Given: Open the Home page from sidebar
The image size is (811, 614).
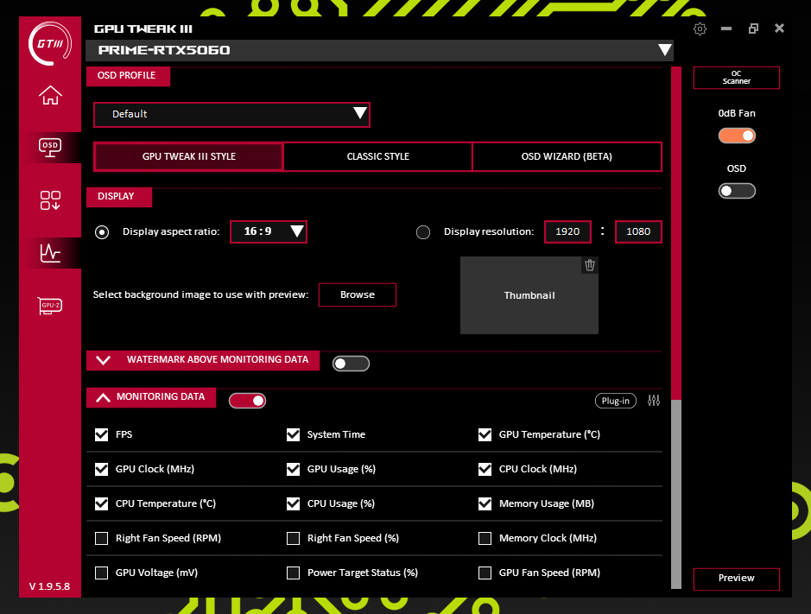Looking at the screenshot, I should tap(50, 95).
